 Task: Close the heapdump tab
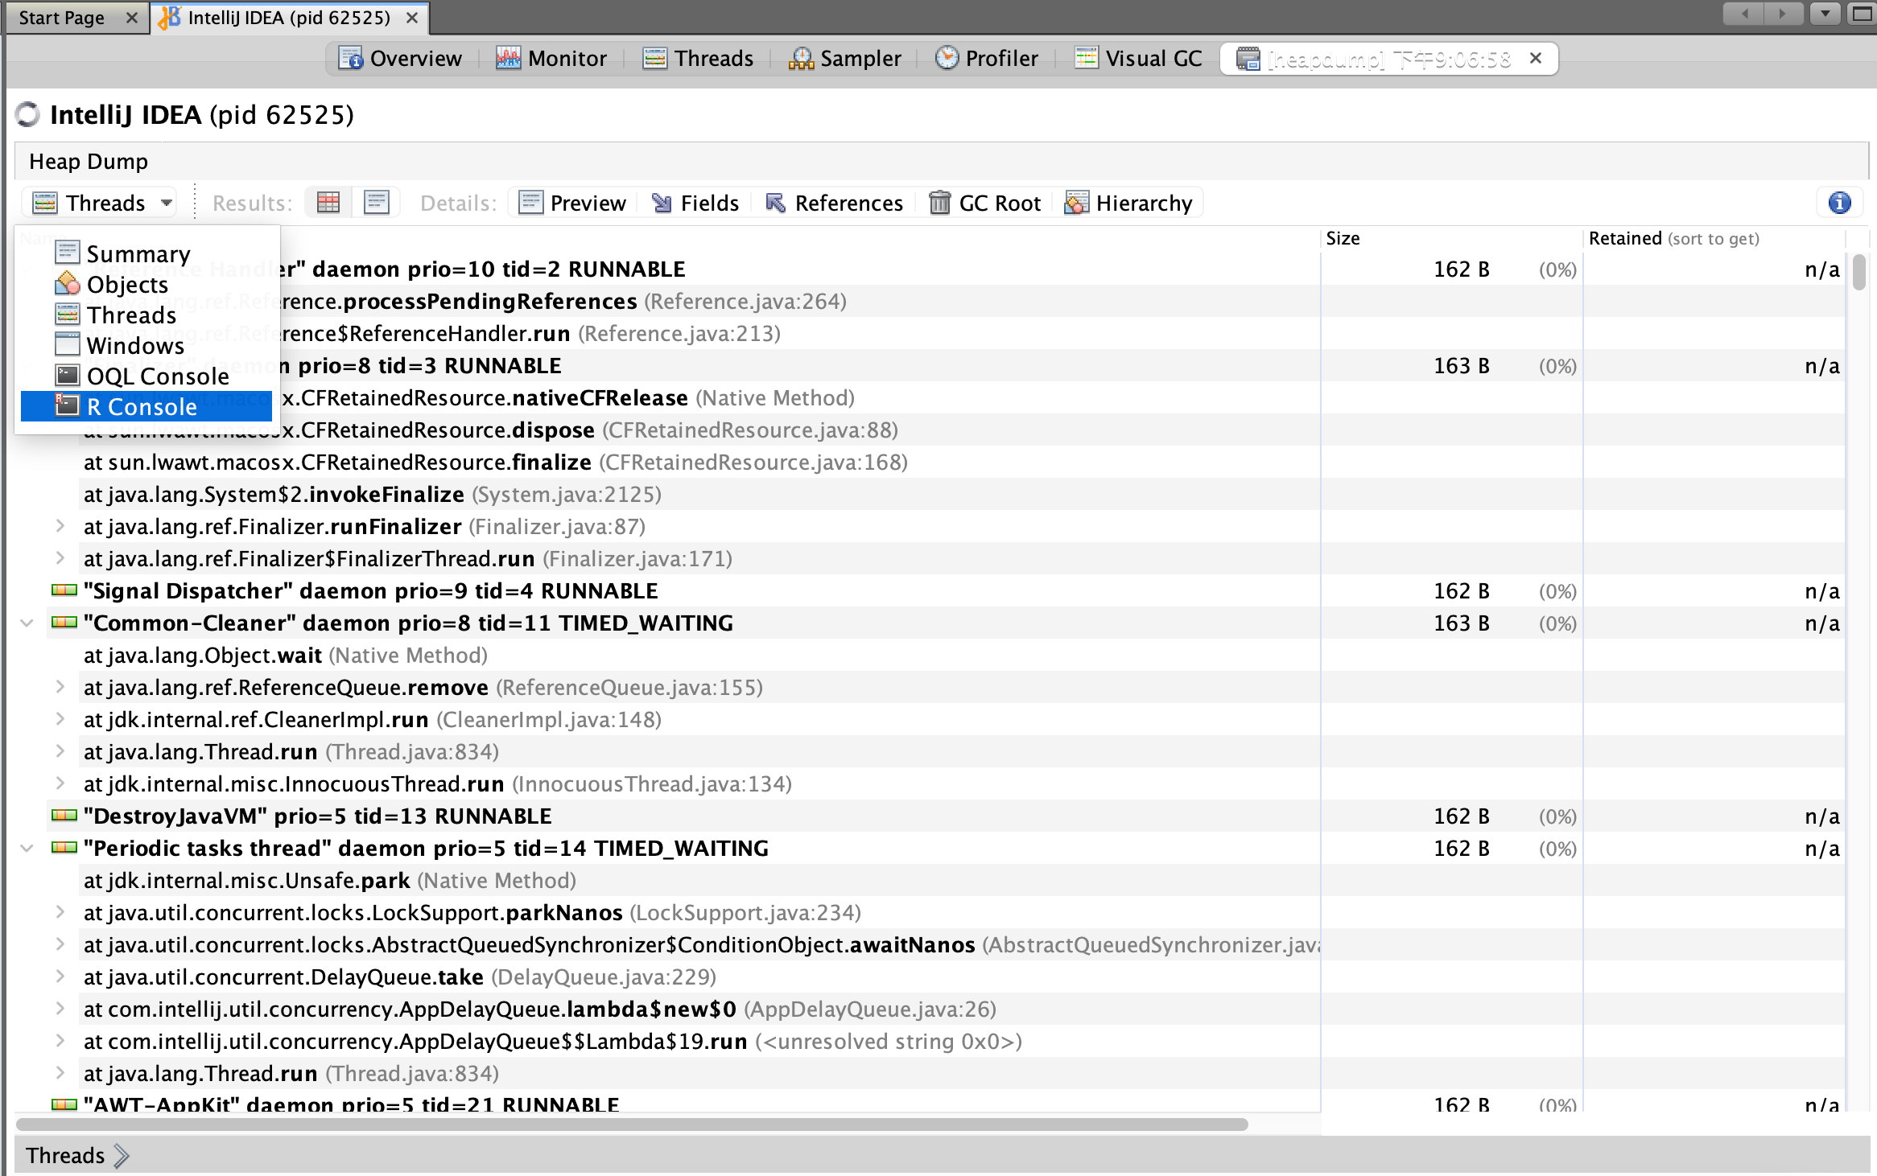pos(1535,59)
